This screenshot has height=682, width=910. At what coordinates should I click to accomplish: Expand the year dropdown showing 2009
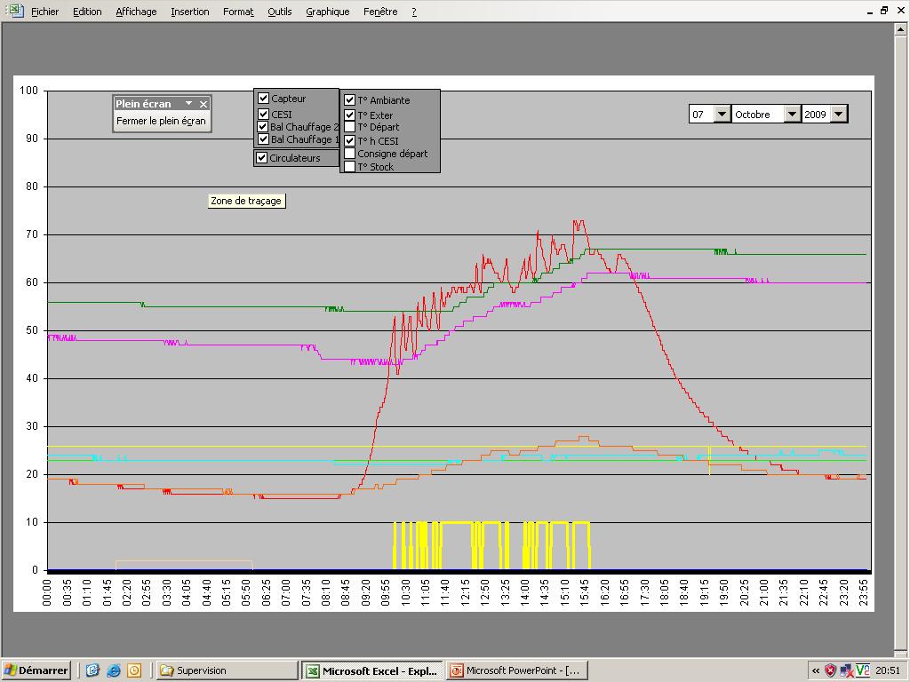(x=839, y=114)
